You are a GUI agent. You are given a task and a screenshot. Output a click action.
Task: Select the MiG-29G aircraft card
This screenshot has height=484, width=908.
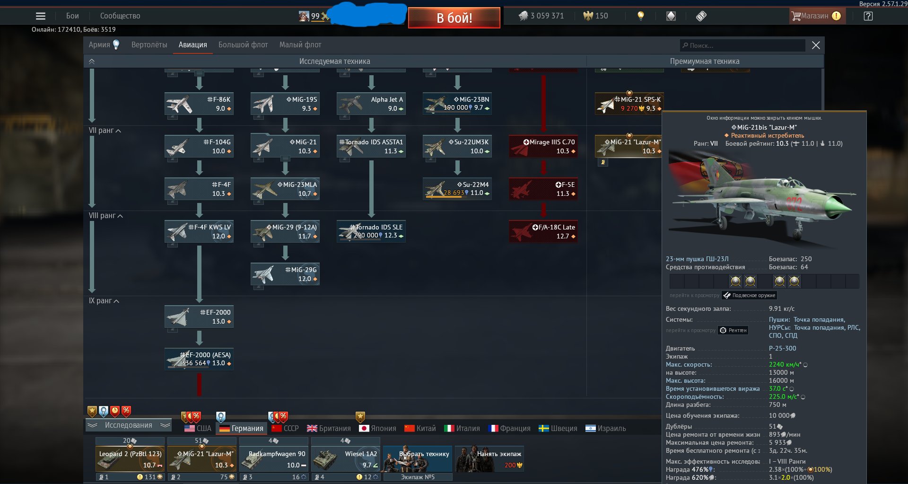[x=285, y=274]
